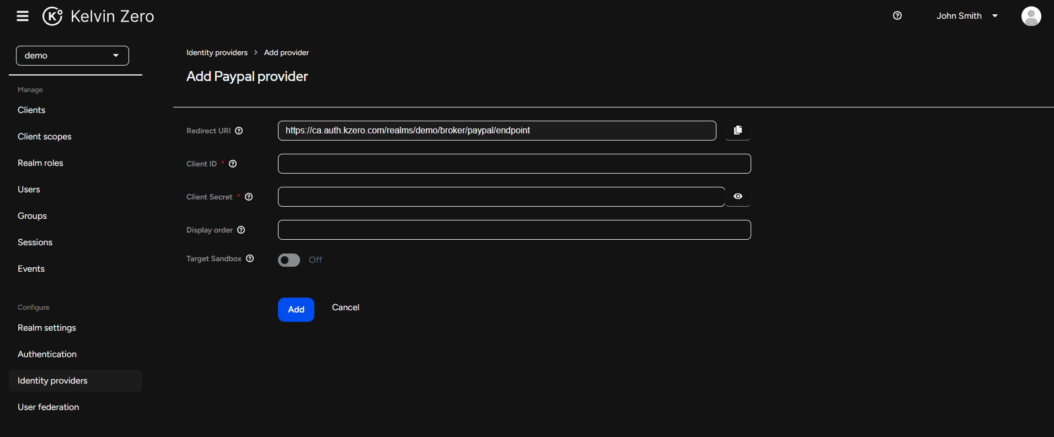Viewport: 1054px width, 437px height.
Task: Copy the Redirect URI to clipboard
Action: [738, 130]
